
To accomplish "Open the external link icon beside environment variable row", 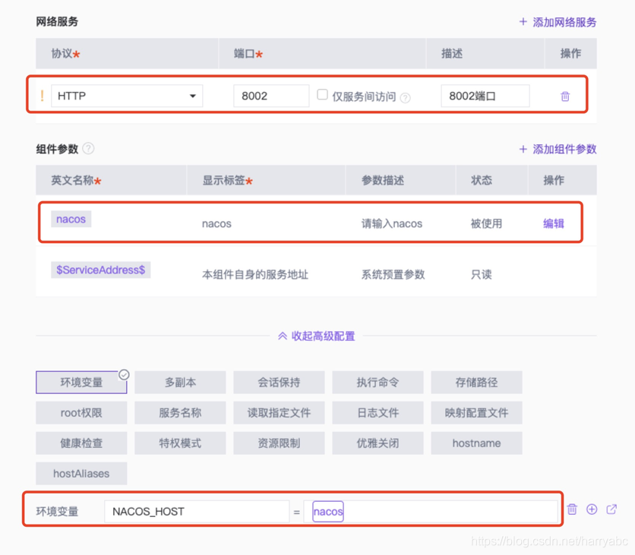I will [x=611, y=509].
